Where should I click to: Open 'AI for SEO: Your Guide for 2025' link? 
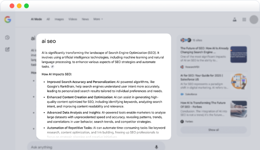[x=202, y=77]
